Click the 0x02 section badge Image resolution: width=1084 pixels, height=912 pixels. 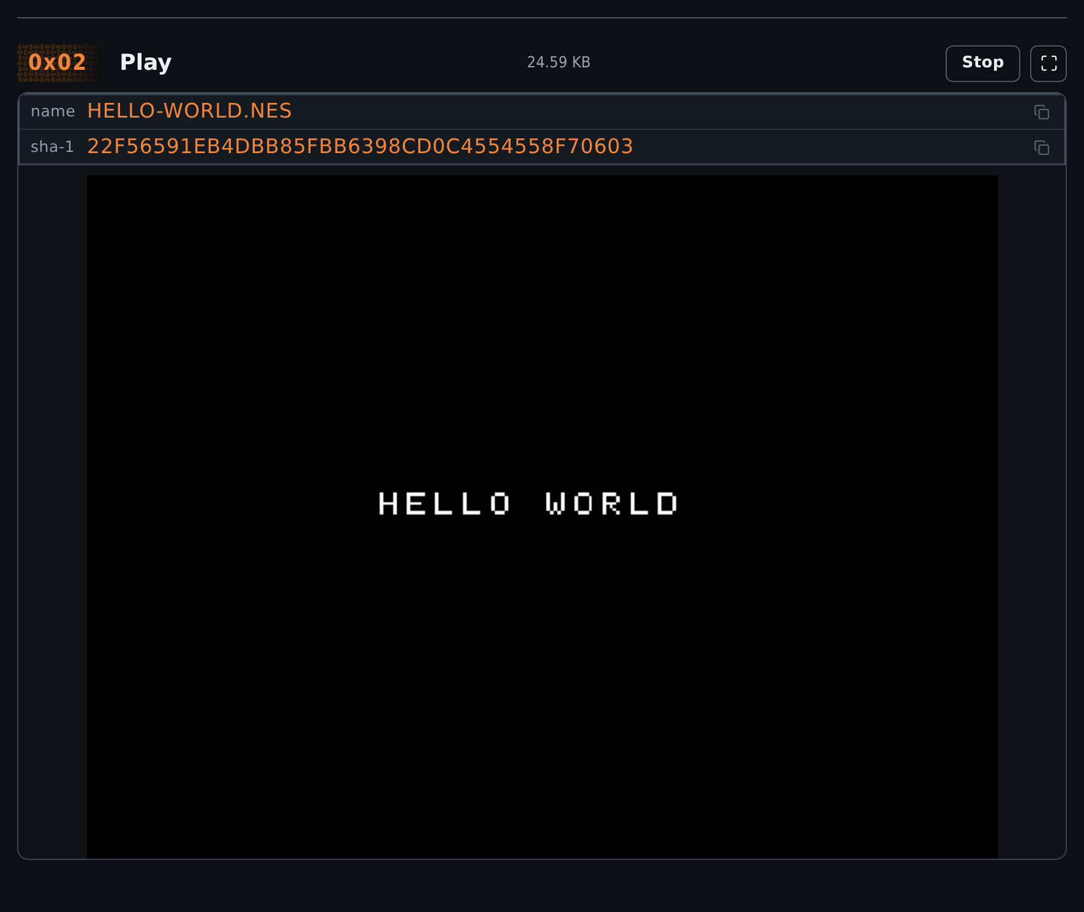tap(58, 62)
